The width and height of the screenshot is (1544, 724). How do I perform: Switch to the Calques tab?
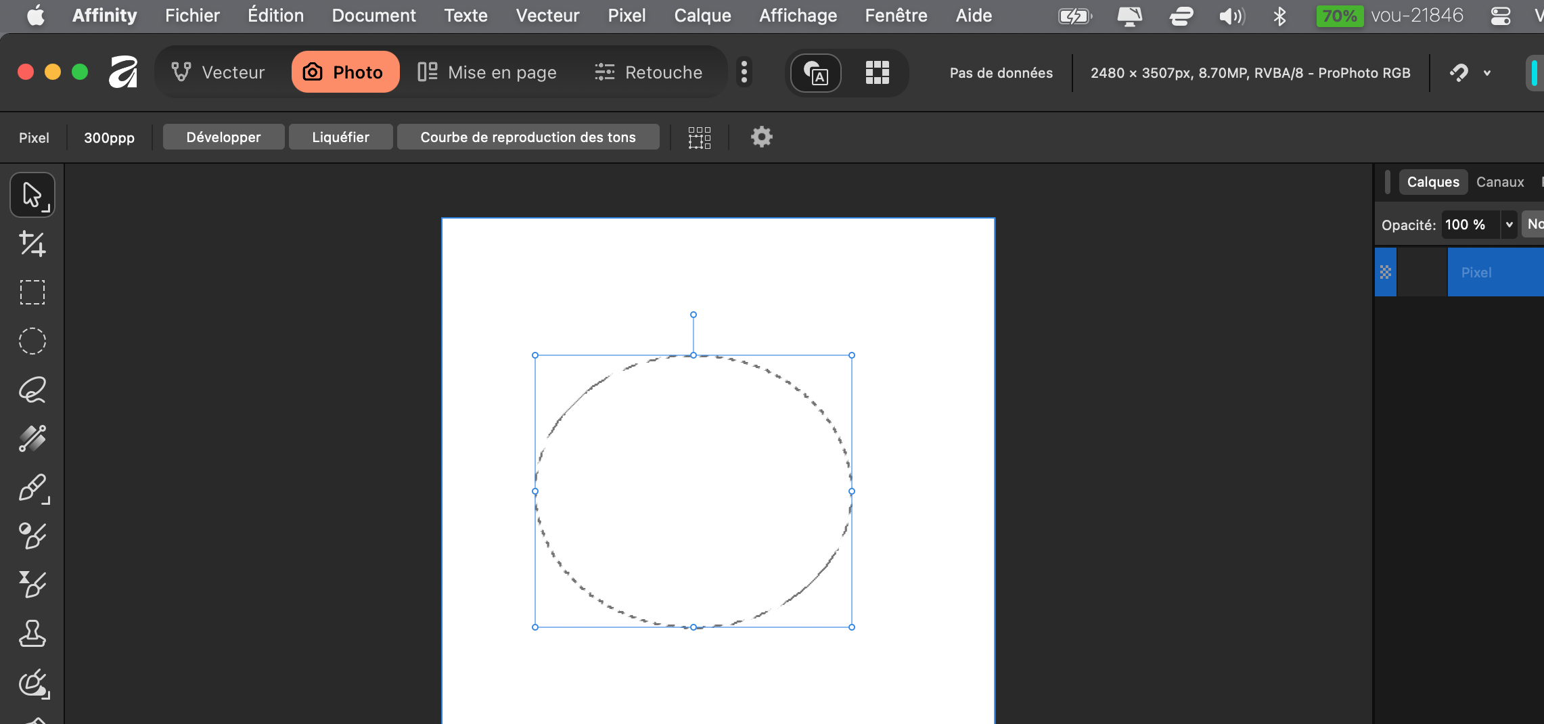(x=1433, y=182)
